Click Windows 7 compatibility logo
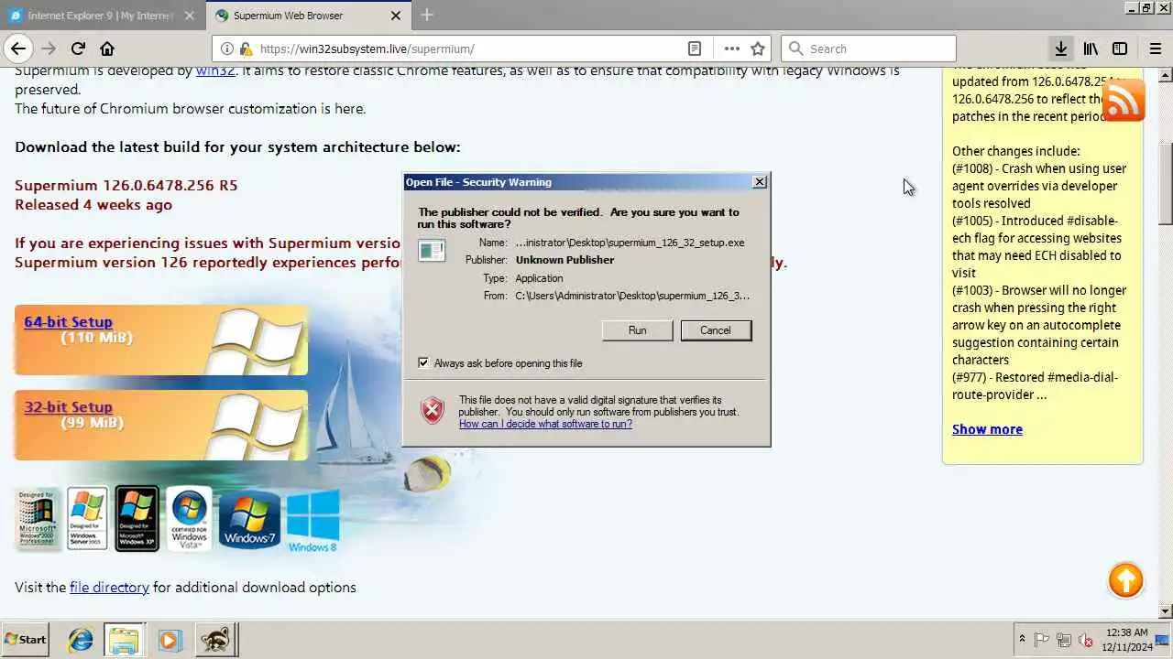This screenshot has width=1173, height=659. tap(249, 520)
